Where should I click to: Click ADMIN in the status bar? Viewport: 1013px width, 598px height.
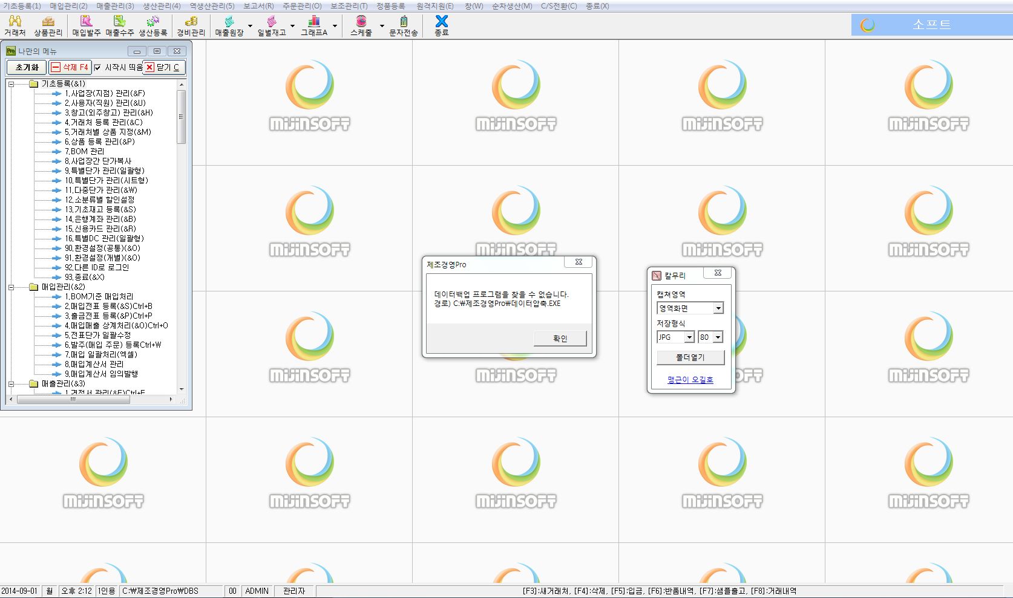click(x=257, y=591)
